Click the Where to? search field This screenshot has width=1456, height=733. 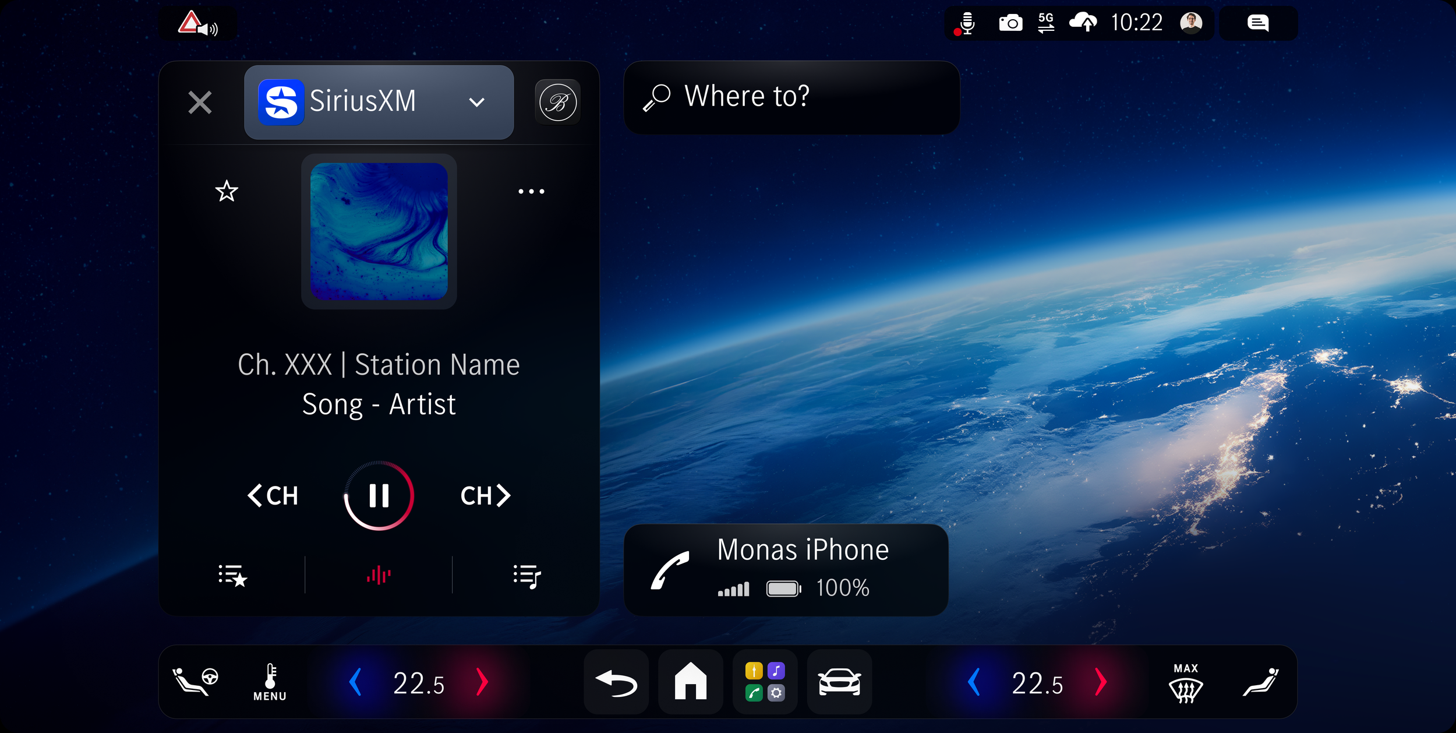click(x=791, y=97)
